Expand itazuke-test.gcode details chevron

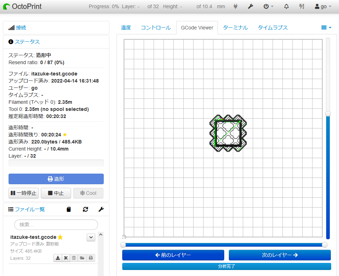[x=91, y=237]
